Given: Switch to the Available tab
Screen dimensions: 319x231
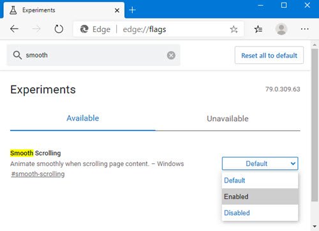Looking at the screenshot, I should coord(83,118).
